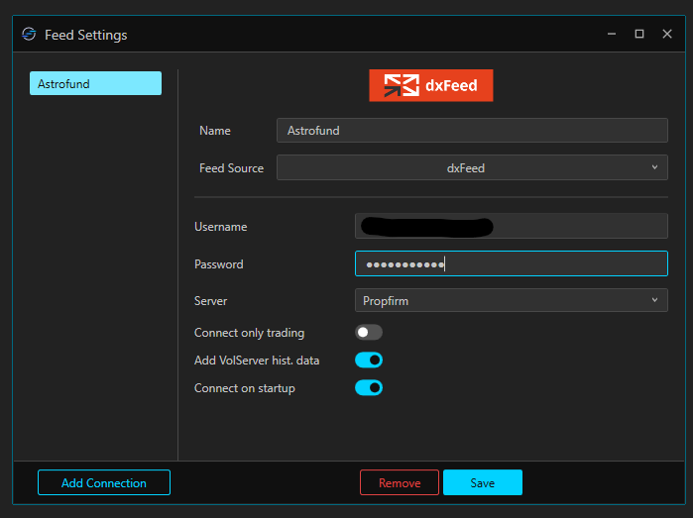Screen dimensions: 693x518
Task: Click into the Username input field
Action: click(x=511, y=227)
